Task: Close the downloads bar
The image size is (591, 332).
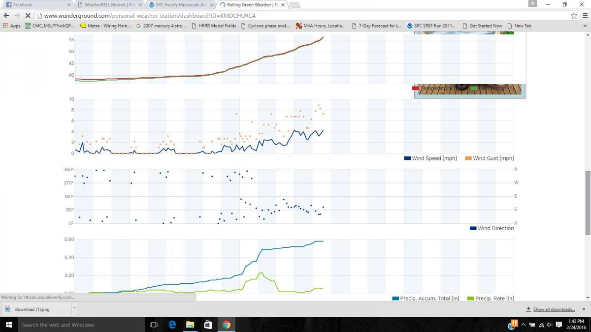Action: click(585, 309)
